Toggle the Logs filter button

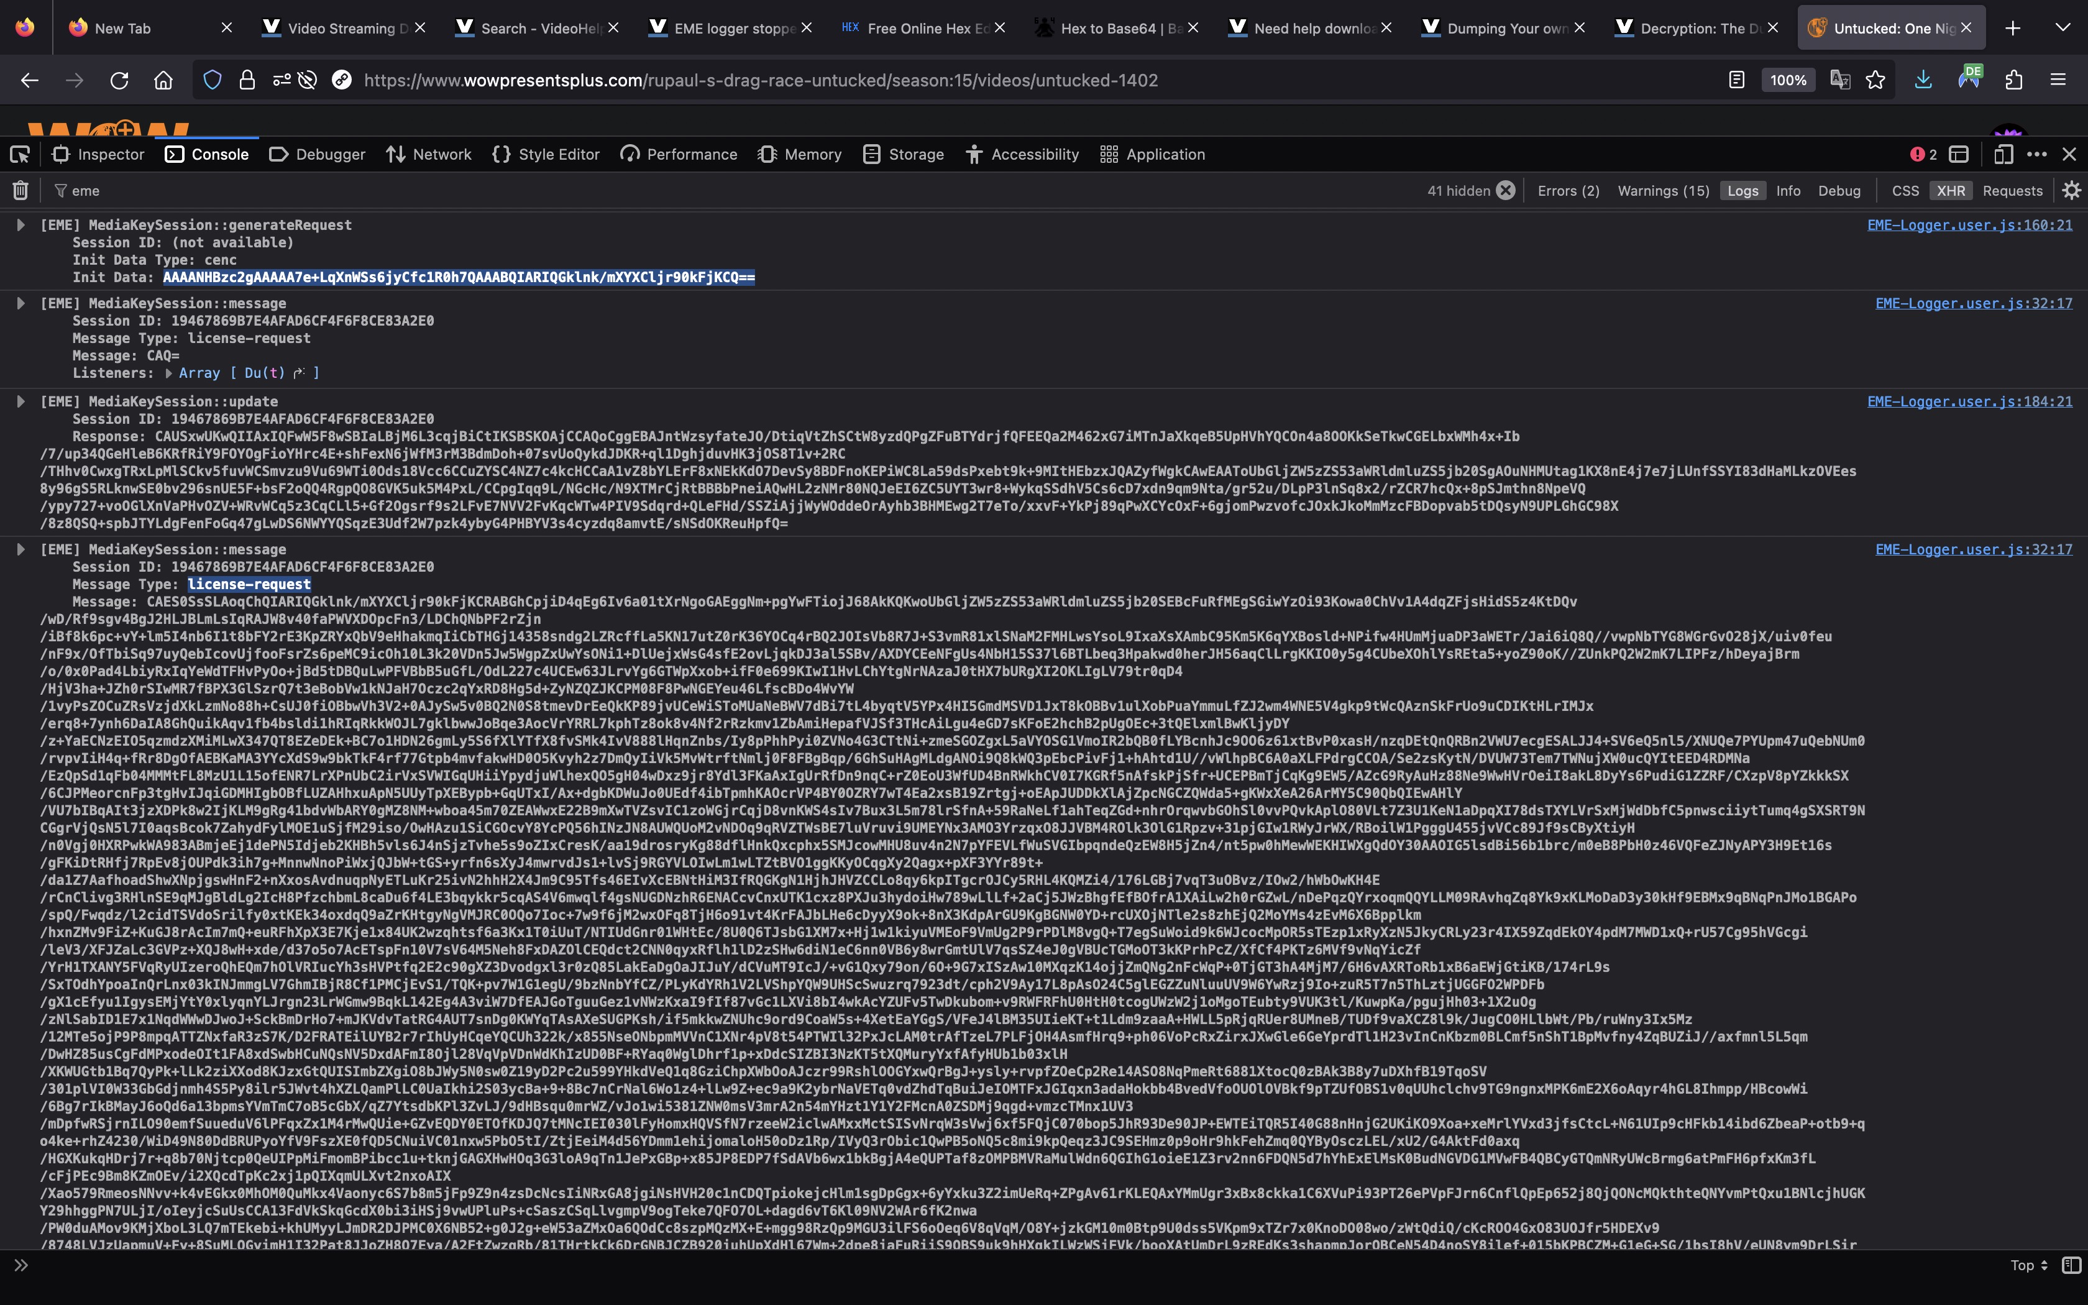[x=1742, y=191]
